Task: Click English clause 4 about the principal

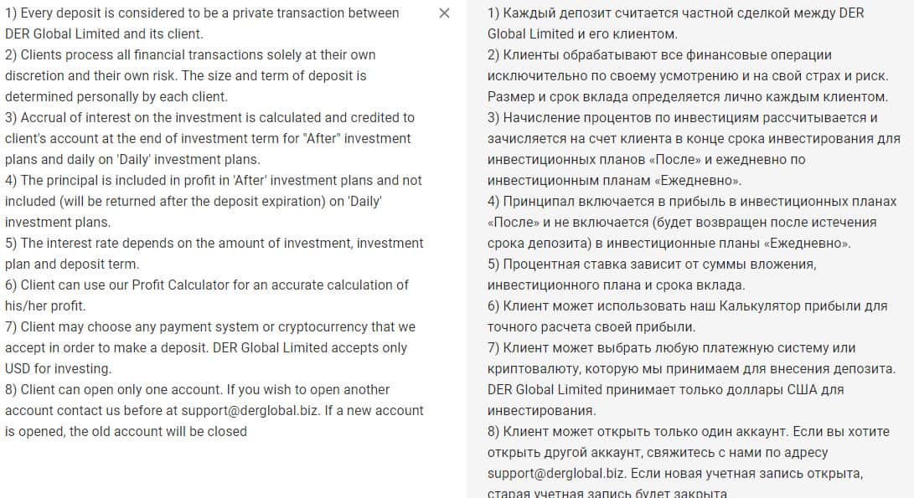Action: (x=213, y=181)
